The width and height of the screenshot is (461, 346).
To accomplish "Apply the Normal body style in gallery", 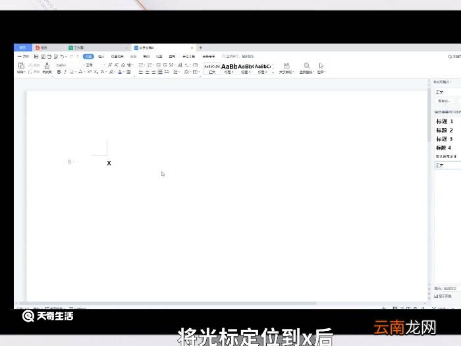I will (x=212, y=69).
